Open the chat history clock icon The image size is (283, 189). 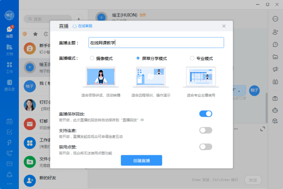coord(275,45)
